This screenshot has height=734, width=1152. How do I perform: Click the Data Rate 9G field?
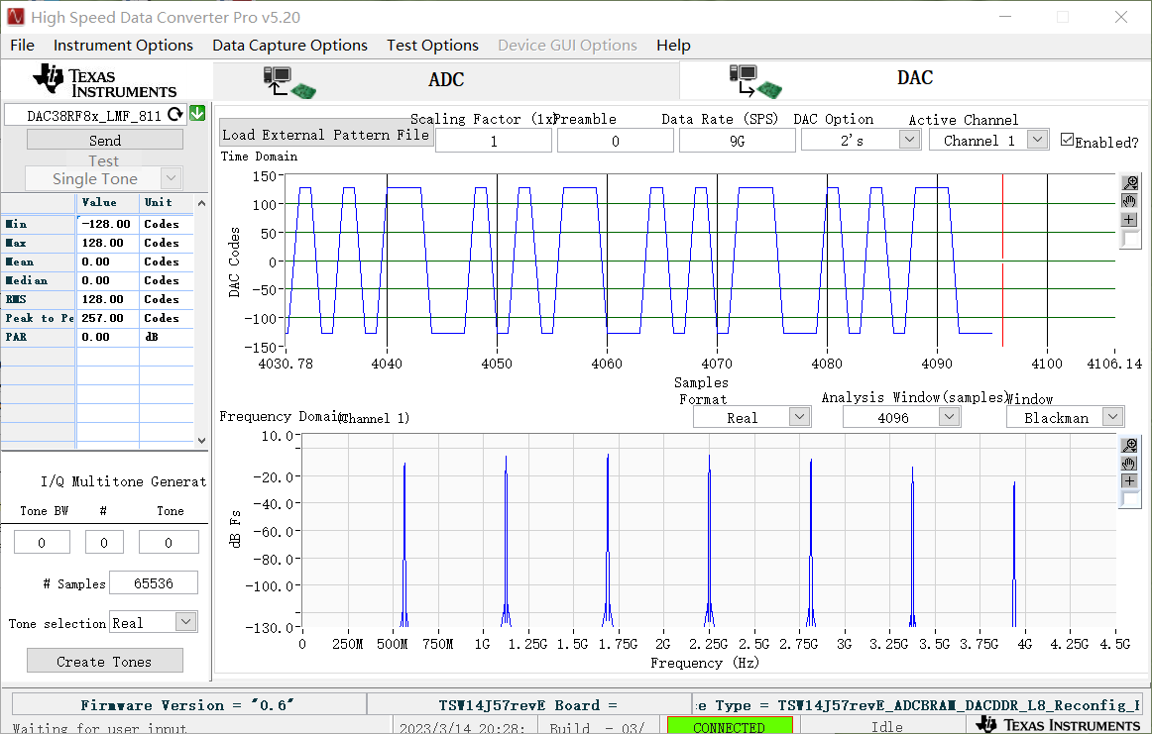pyautogui.click(x=737, y=141)
